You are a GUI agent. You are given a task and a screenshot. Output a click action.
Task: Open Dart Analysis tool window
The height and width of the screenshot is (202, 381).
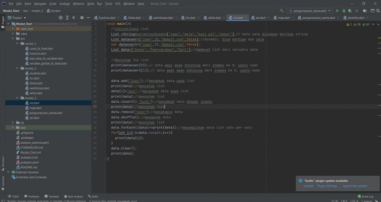(x=73, y=197)
